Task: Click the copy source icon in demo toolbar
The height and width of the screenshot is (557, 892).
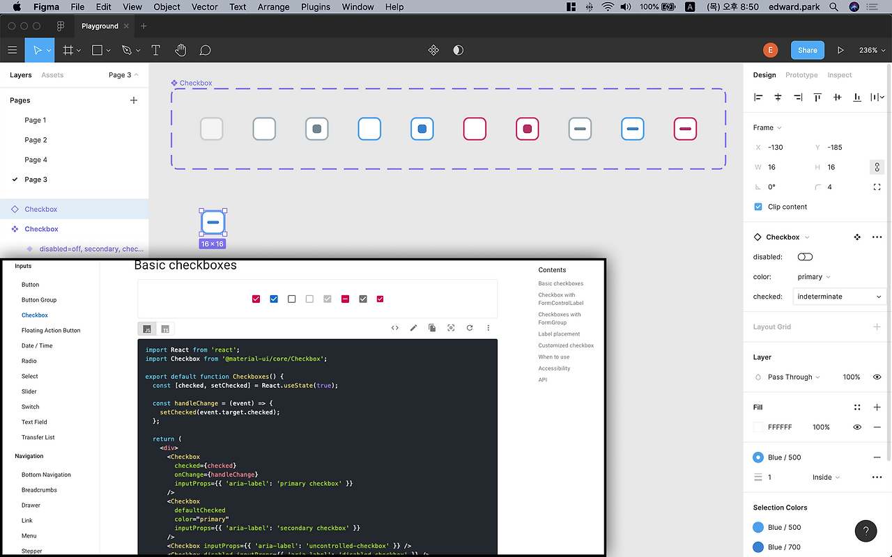Action: pyautogui.click(x=432, y=328)
